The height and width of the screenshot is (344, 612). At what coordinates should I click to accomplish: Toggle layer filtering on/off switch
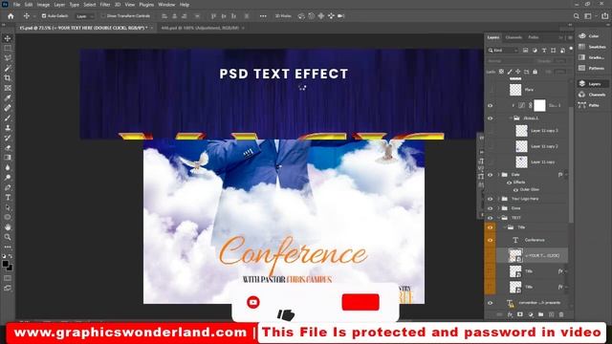click(x=571, y=49)
